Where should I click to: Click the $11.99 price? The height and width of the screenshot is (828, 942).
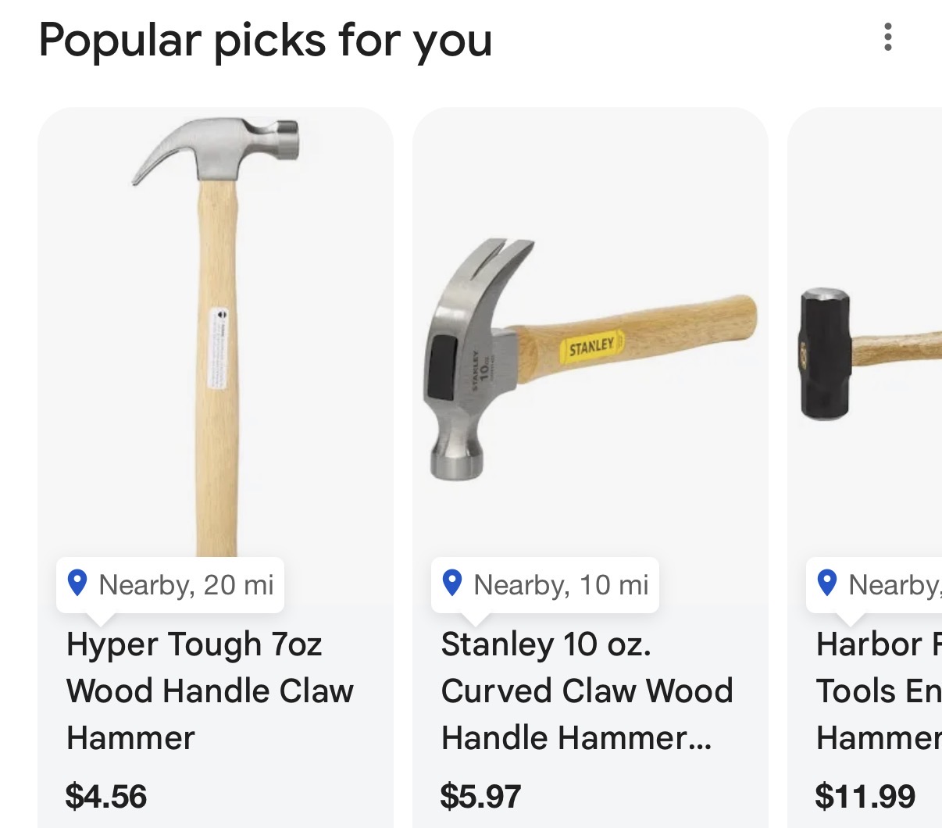(x=865, y=797)
